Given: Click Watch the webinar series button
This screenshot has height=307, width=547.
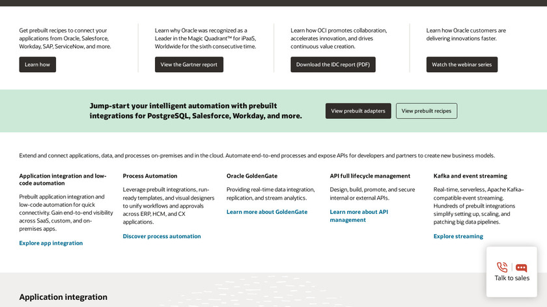Looking at the screenshot, I should pos(462,64).
